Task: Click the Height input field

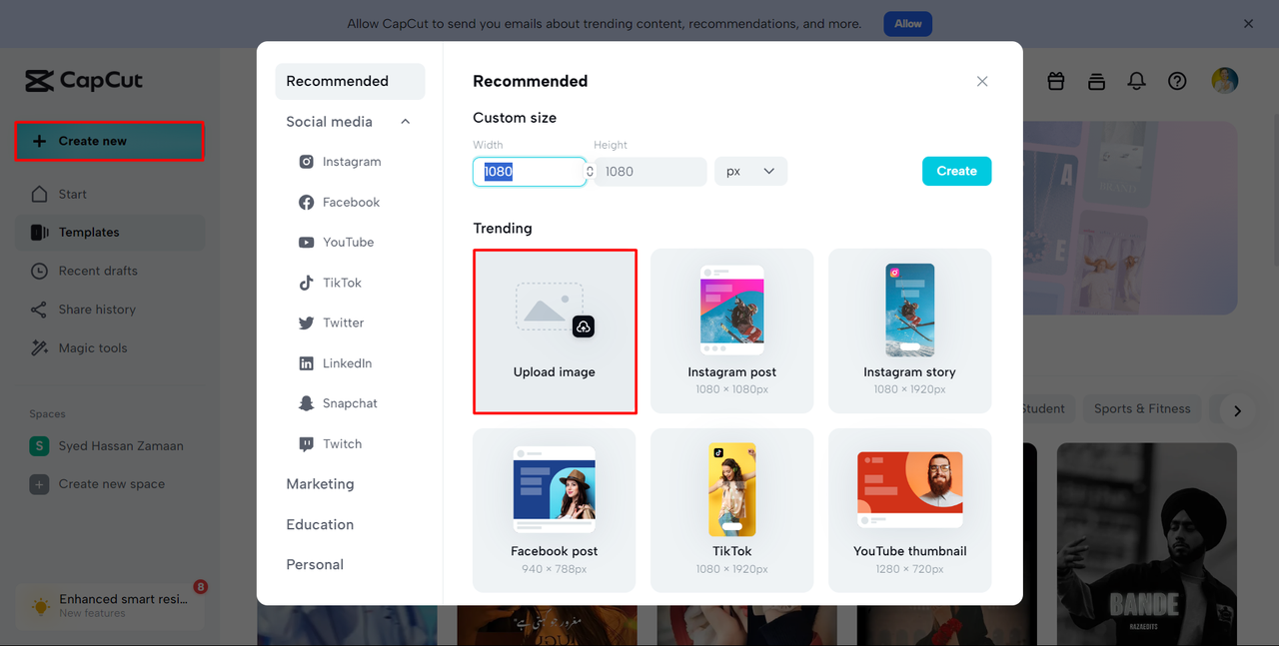Action: (x=649, y=172)
